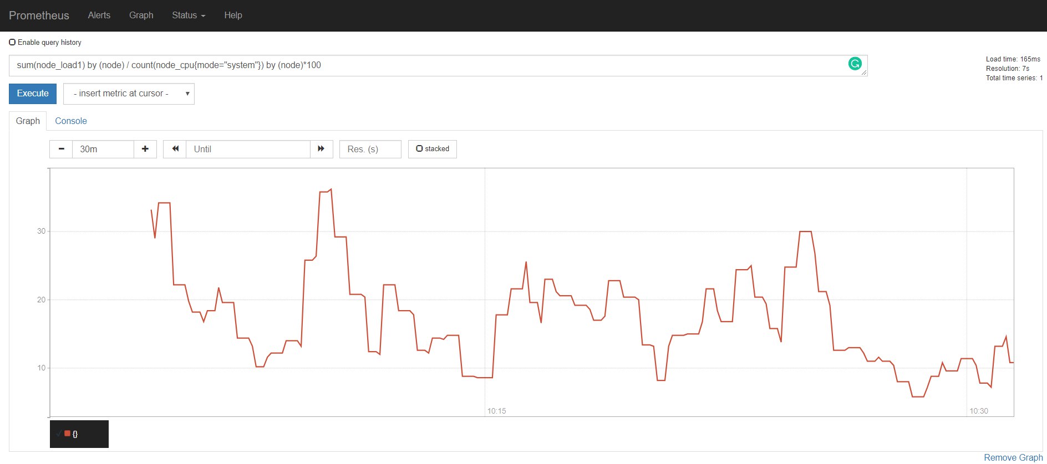Click the Until end time field
The image size is (1047, 464).
[248, 149]
